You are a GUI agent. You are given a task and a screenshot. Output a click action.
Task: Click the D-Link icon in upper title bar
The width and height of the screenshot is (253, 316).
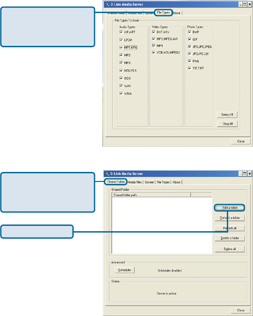pos(107,4)
